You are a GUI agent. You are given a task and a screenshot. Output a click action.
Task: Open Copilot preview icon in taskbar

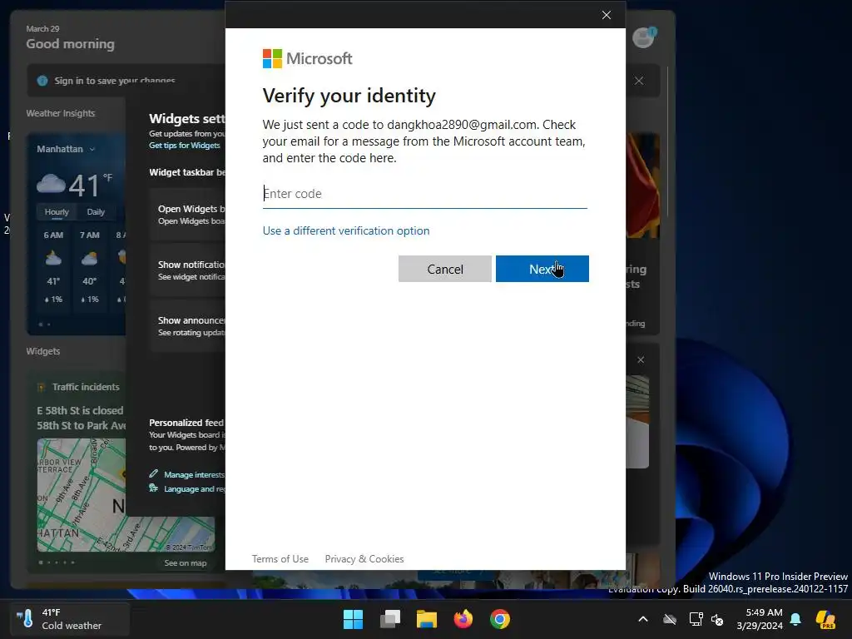[x=825, y=619]
